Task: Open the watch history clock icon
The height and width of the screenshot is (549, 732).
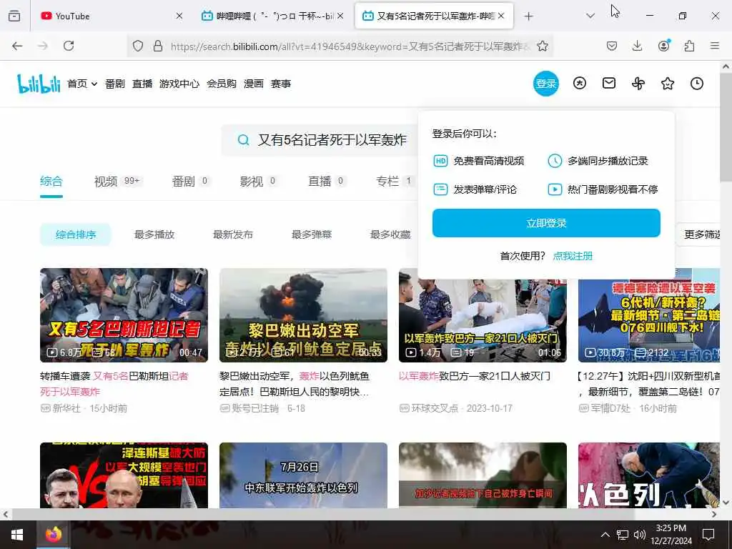Action: (x=697, y=84)
